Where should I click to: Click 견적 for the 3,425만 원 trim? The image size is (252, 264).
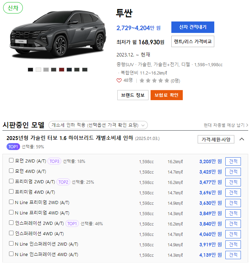coord(233,172)
